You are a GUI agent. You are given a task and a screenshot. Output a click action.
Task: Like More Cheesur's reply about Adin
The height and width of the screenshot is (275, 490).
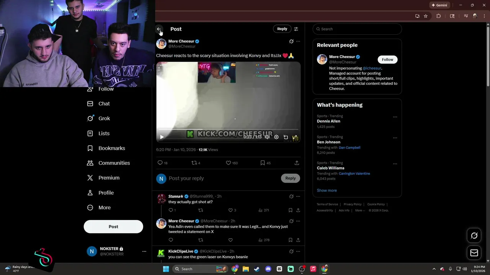[230, 240]
